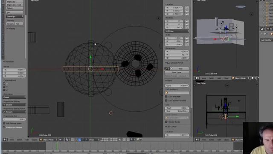Click the green current frame marker in timeline
Screen dimensions: 273x154
point(57,146)
